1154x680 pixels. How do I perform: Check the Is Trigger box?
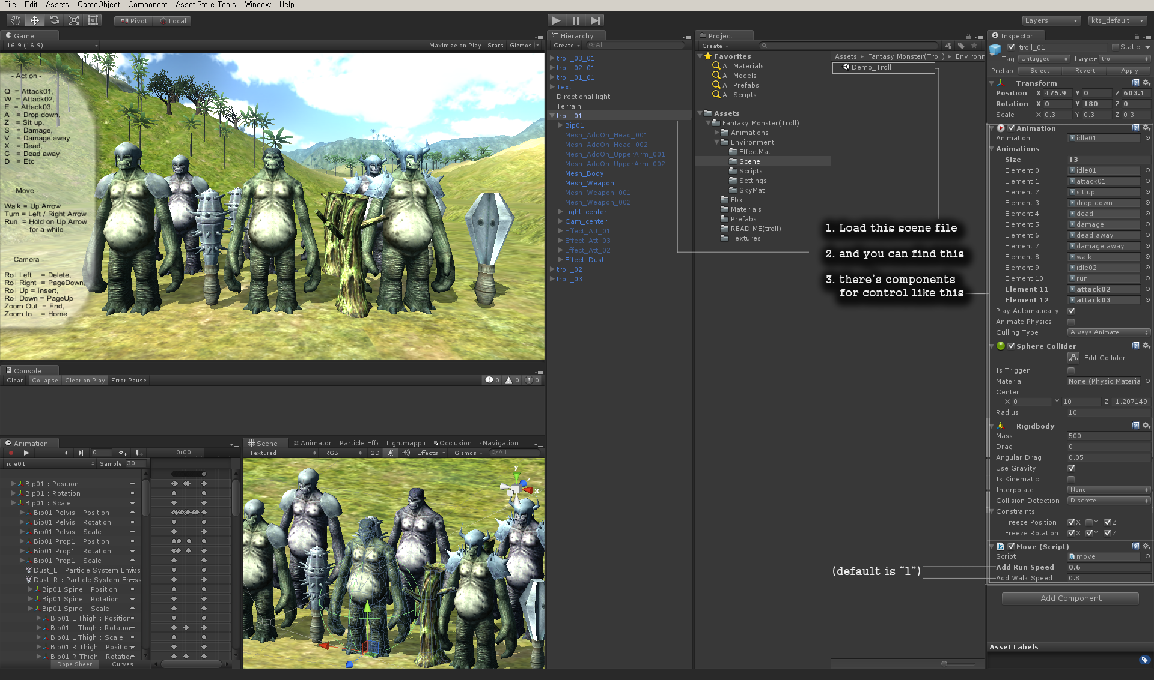[x=1071, y=370]
